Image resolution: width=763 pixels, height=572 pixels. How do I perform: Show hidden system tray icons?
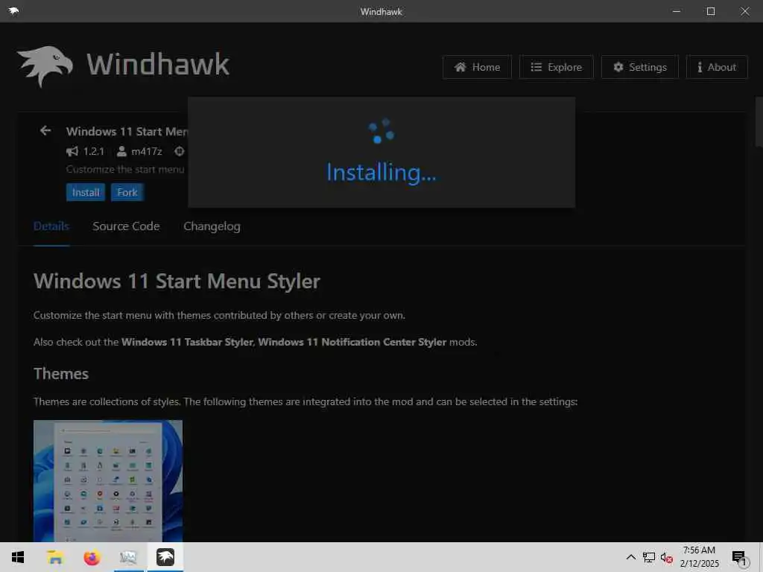tap(630, 557)
